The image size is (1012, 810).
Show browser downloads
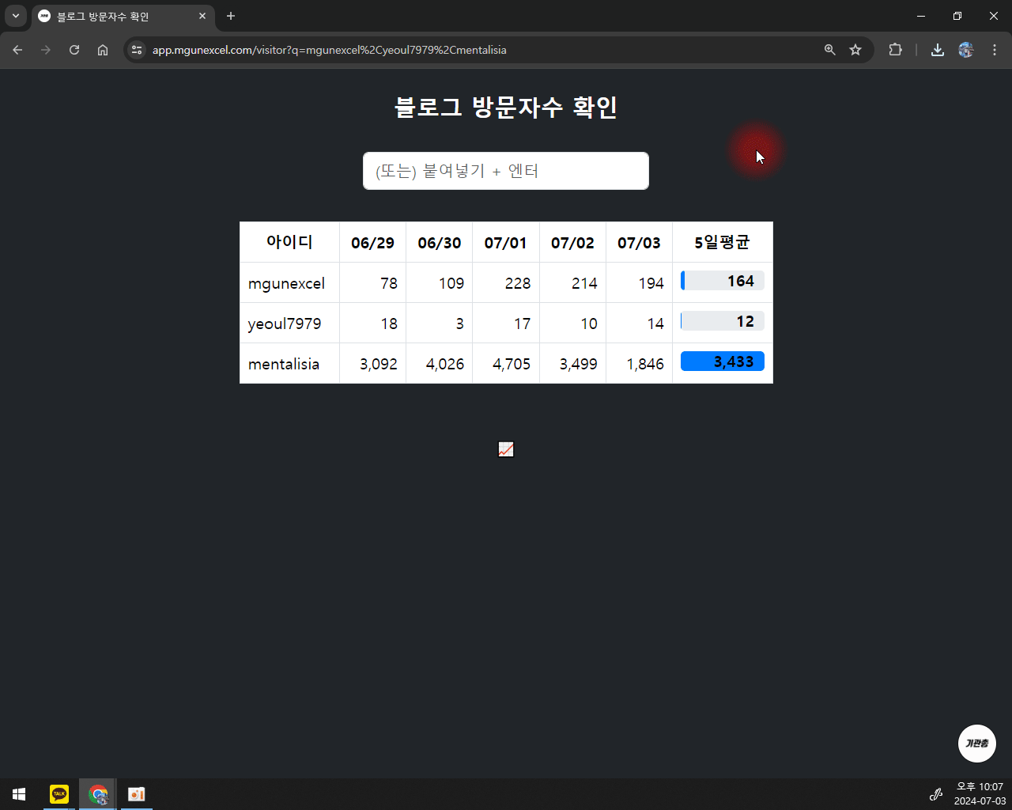click(x=938, y=50)
